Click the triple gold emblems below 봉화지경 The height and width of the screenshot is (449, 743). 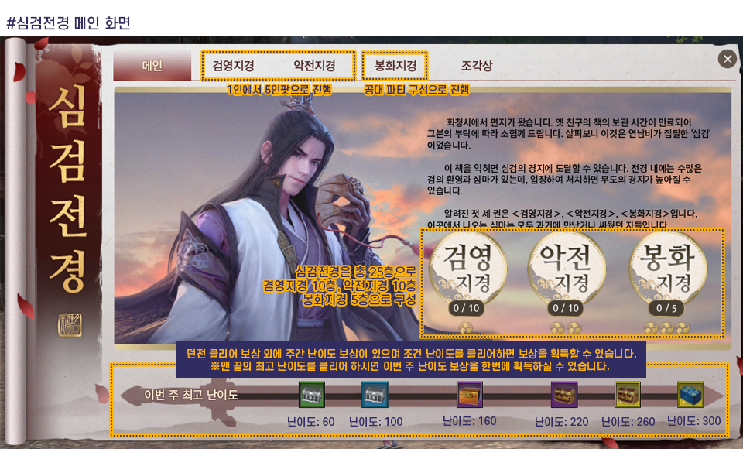(x=666, y=328)
